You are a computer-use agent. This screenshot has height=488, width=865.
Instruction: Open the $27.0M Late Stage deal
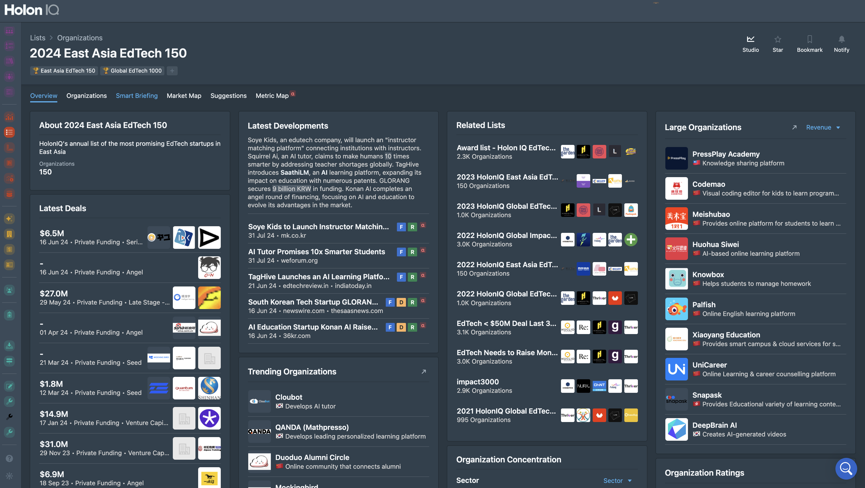[130, 298]
